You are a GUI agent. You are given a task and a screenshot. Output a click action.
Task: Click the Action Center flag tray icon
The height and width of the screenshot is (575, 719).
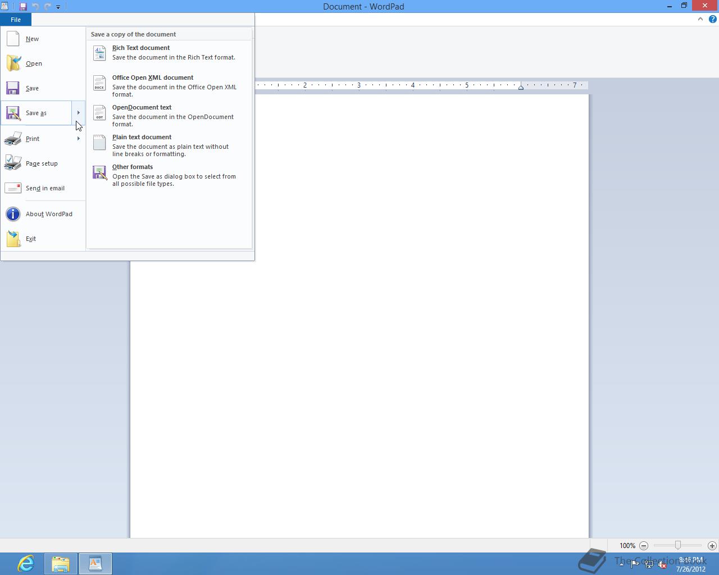click(635, 564)
